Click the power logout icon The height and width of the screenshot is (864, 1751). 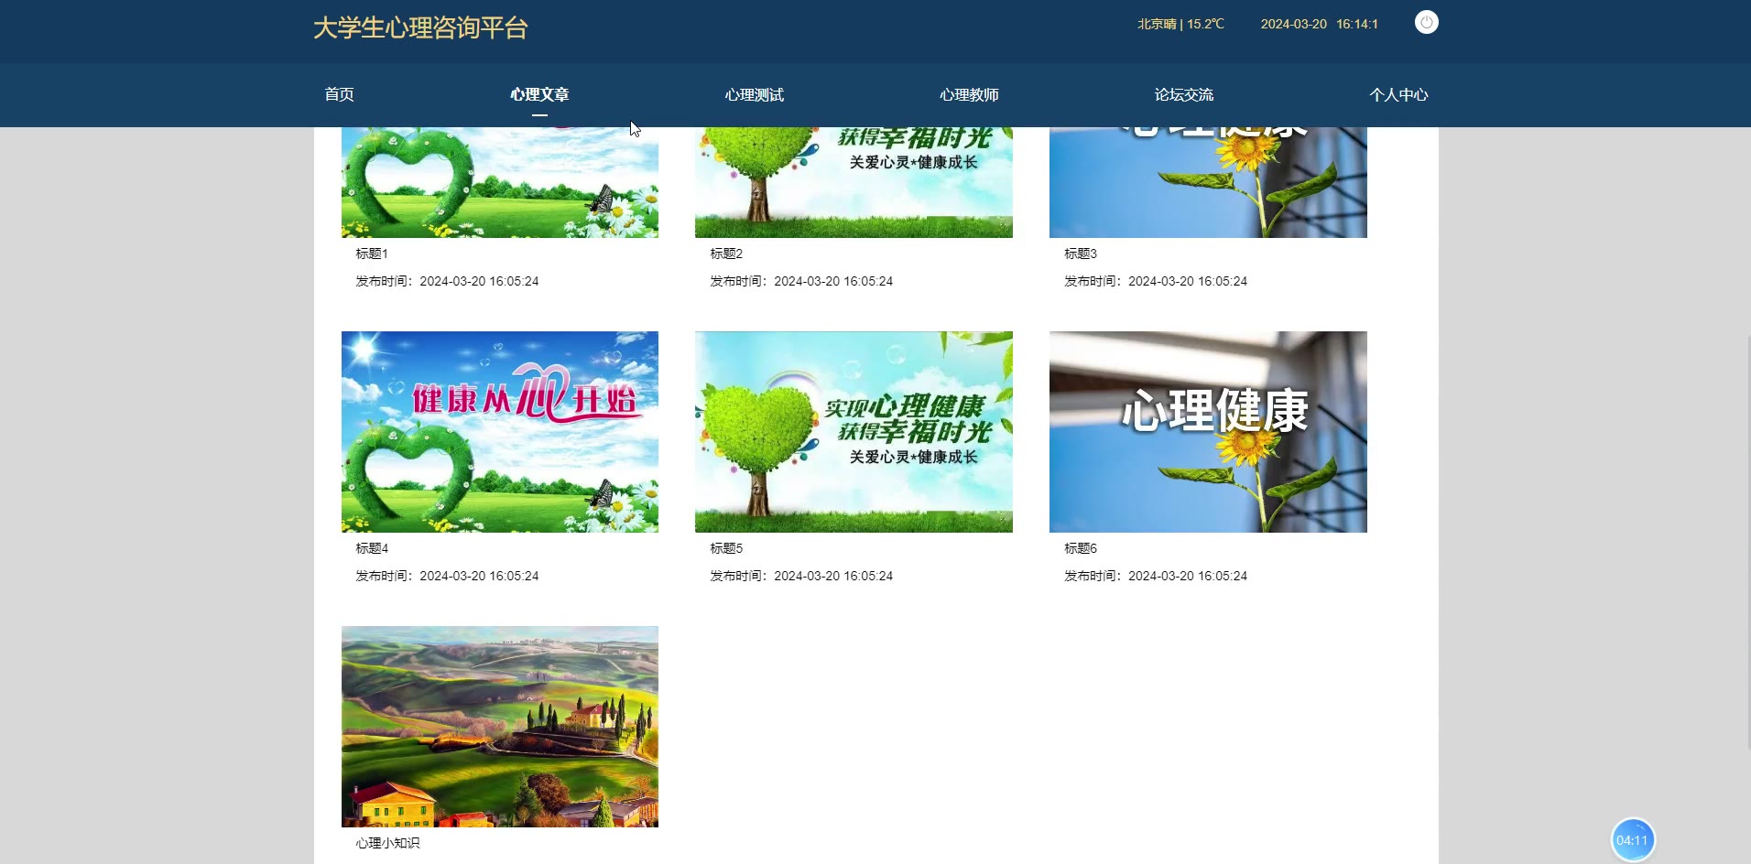pos(1426,22)
